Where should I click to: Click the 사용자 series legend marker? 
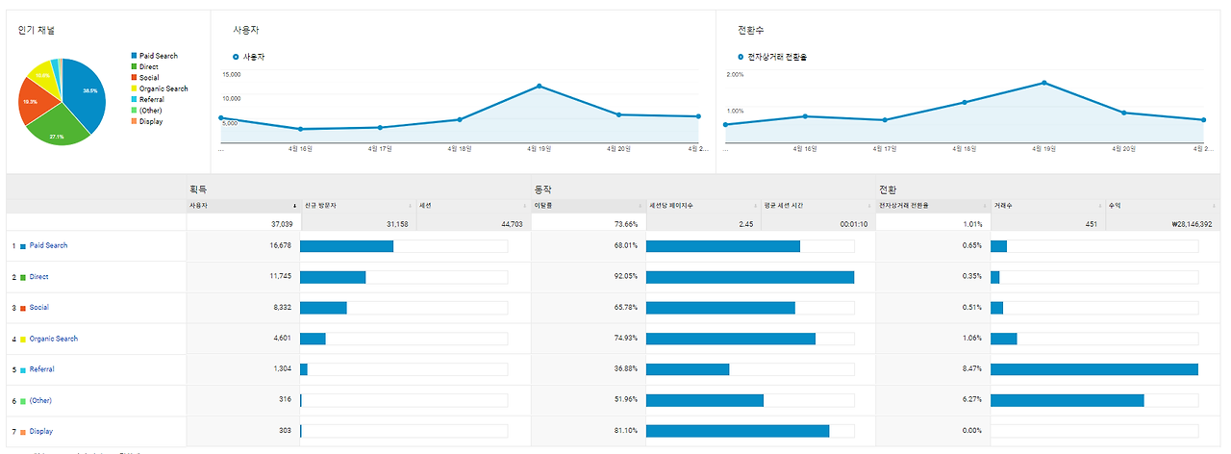coord(236,57)
